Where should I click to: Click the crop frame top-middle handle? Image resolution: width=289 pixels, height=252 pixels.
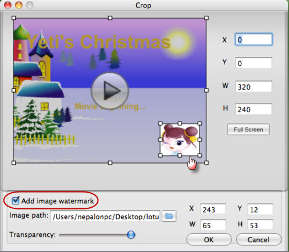point(110,18)
